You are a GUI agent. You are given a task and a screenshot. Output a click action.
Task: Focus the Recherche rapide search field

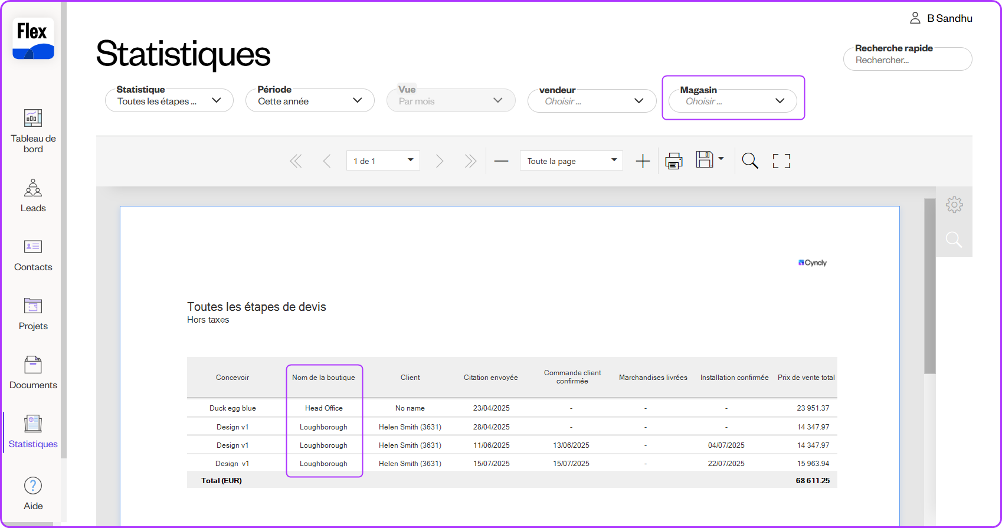(907, 60)
